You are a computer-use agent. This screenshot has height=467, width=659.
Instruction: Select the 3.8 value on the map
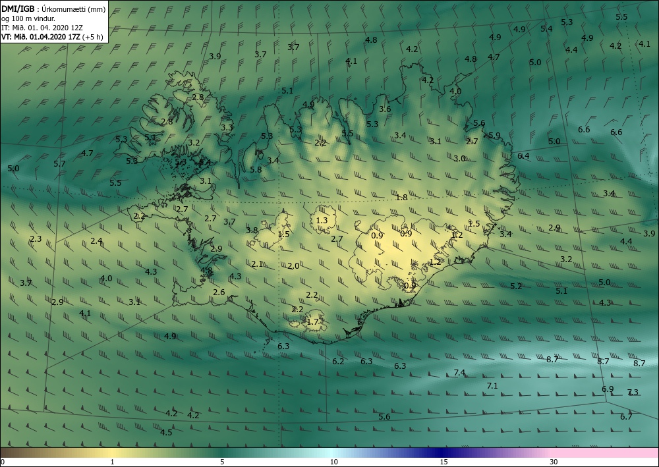[x=252, y=230]
